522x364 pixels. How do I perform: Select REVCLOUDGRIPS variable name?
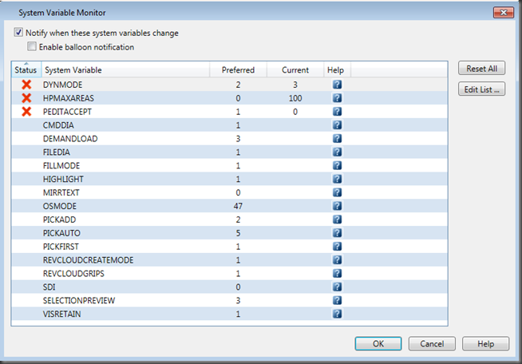(x=73, y=274)
